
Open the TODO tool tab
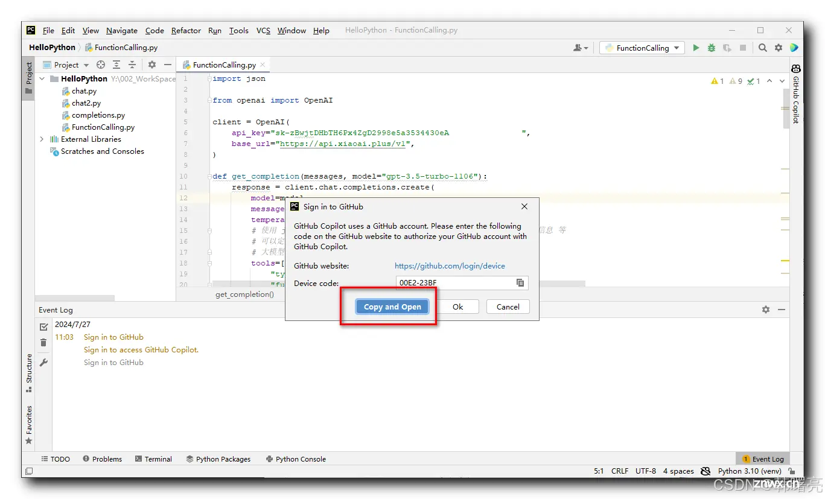pos(56,459)
